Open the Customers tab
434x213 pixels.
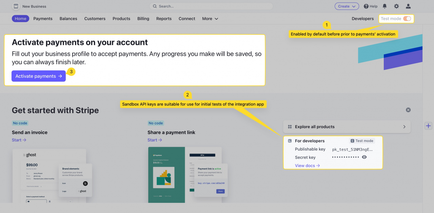click(x=95, y=19)
